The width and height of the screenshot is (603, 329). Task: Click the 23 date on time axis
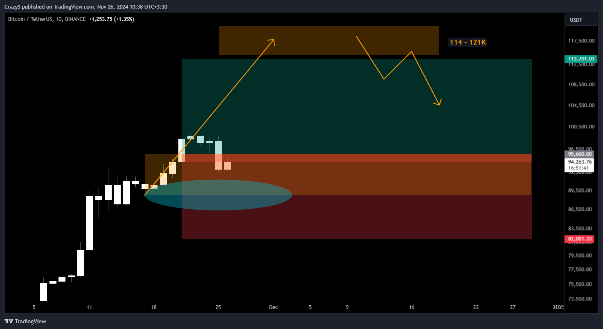[x=476, y=307]
